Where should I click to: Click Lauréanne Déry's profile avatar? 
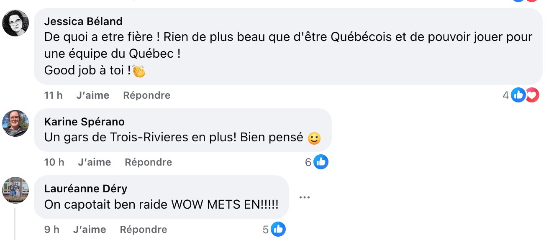pyautogui.click(x=15, y=190)
